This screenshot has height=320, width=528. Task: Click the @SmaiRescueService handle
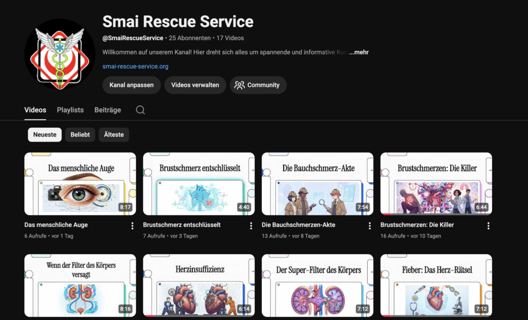[x=133, y=38]
